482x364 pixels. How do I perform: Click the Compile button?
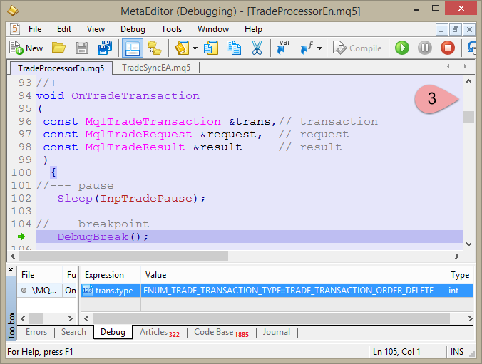[x=357, y=48]
